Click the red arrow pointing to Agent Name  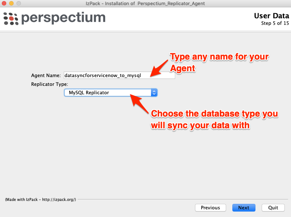click(x=159, y=68)
